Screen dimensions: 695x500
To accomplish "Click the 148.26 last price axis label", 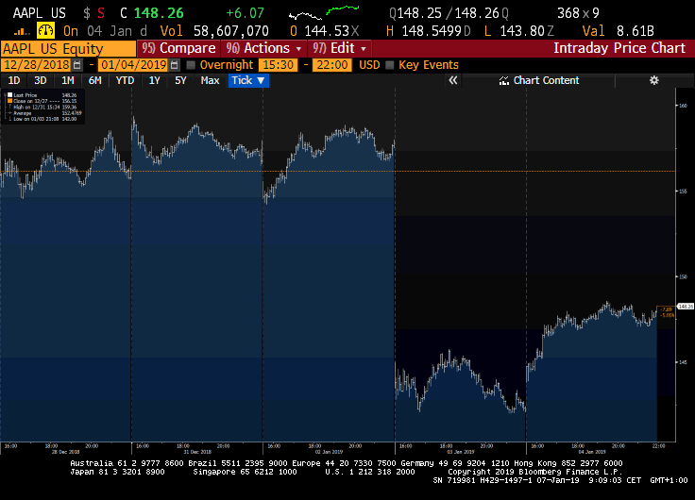I will [686, 307].
